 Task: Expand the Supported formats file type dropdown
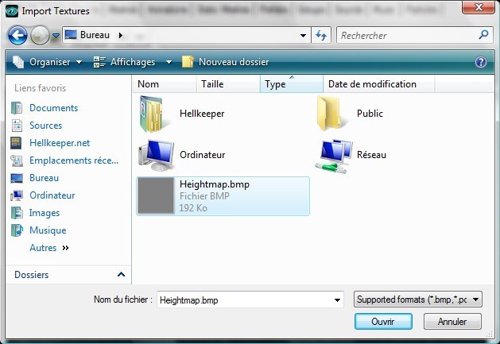point(417,300)
